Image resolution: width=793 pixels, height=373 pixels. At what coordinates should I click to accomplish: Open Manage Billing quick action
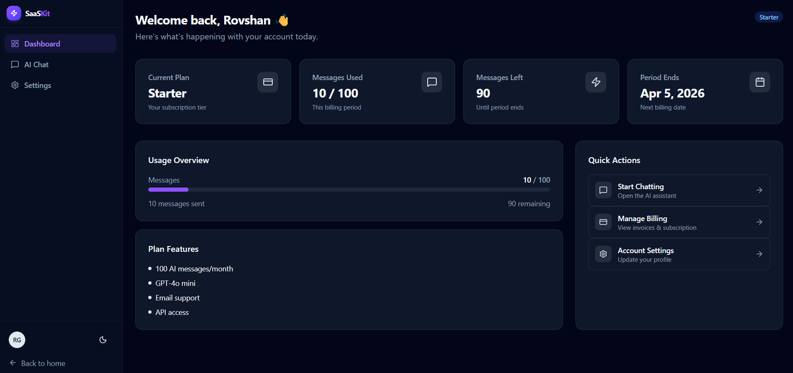click(679, 222)
